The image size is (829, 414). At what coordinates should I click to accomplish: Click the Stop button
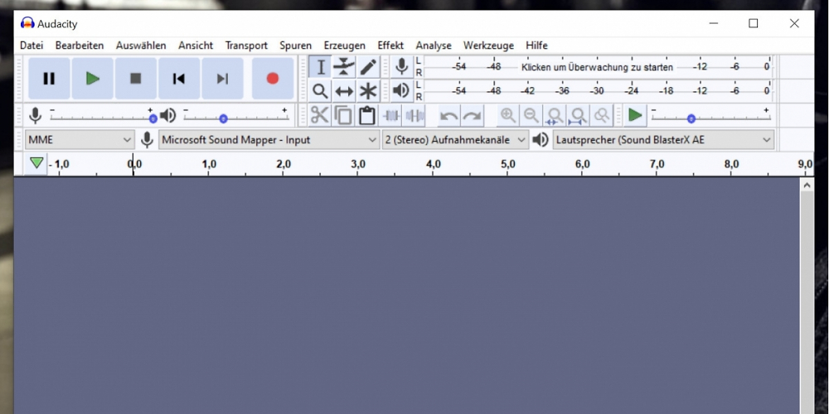[136, 79]
